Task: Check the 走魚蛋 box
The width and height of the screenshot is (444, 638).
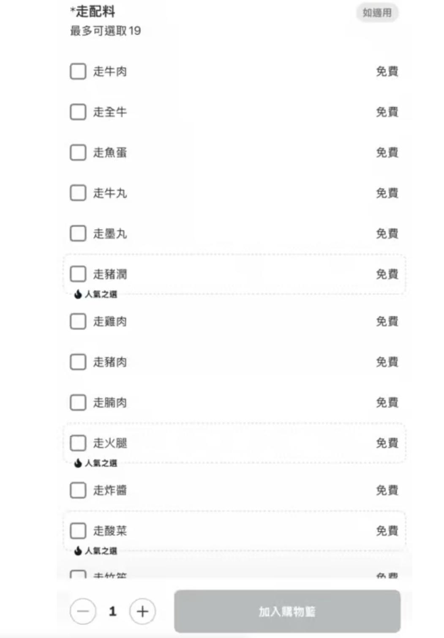Action: (x=78, y=153)
